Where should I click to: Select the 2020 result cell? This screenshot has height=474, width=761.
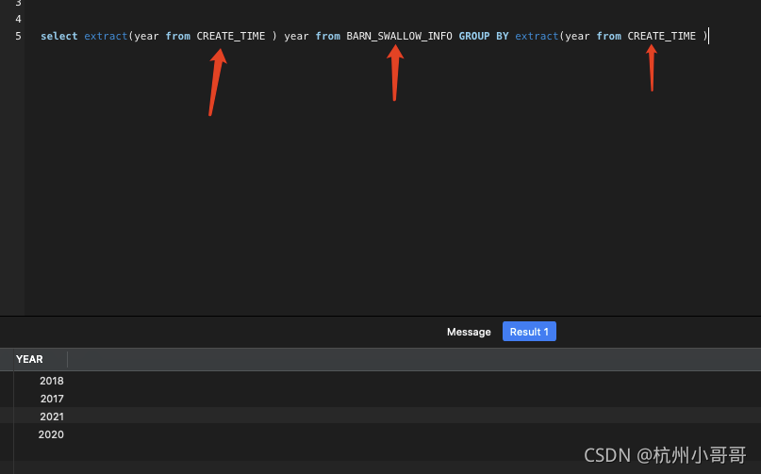coord(51,434)
